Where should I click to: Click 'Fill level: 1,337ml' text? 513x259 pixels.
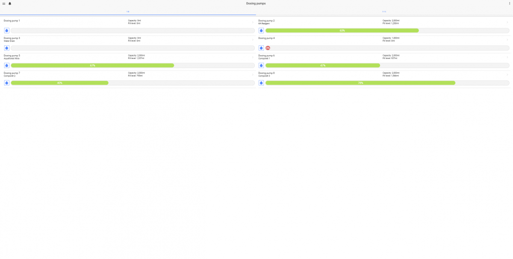[x=136, y=59]
